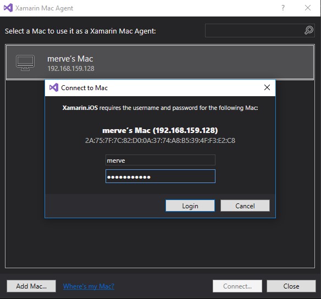Click the Visual Studio icon in Connect dialog

(54, 87)
